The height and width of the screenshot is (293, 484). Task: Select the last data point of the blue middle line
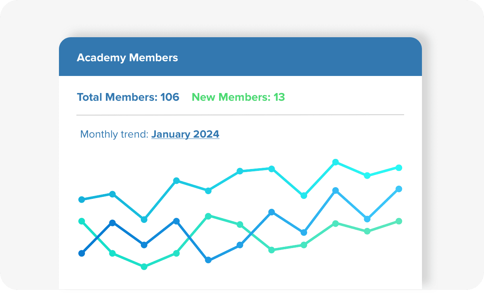(399, 189)
